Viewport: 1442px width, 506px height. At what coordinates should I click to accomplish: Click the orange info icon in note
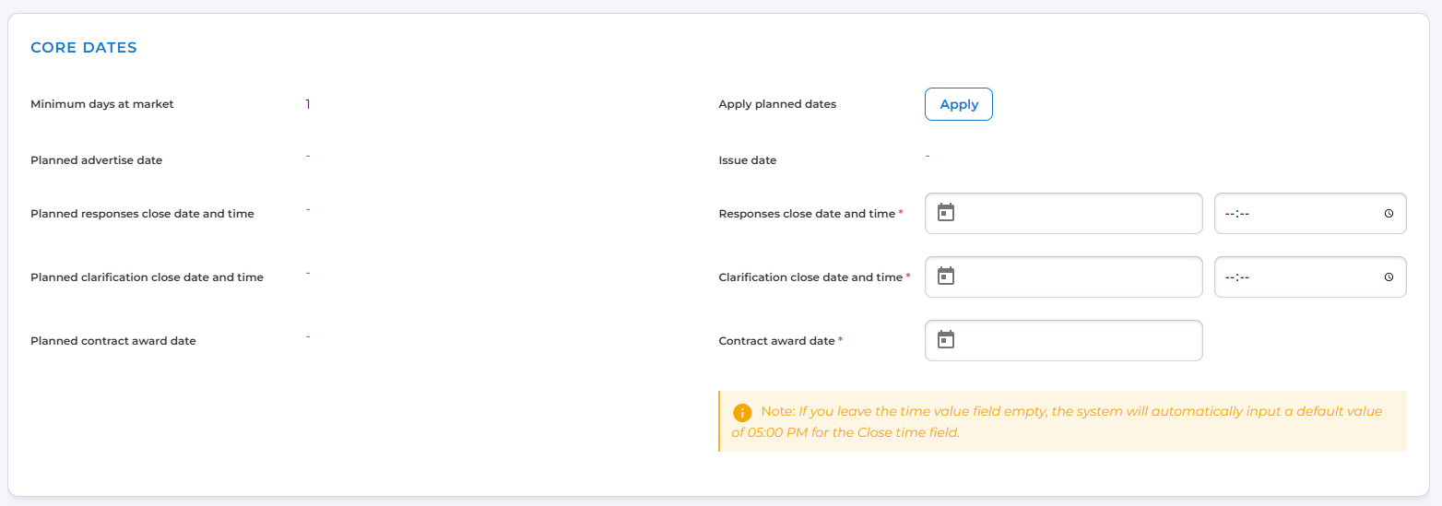(x=742, y=412)
